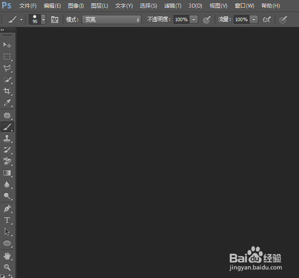
Task: Open the 图层(L) menu
Action: coord(99,6)
